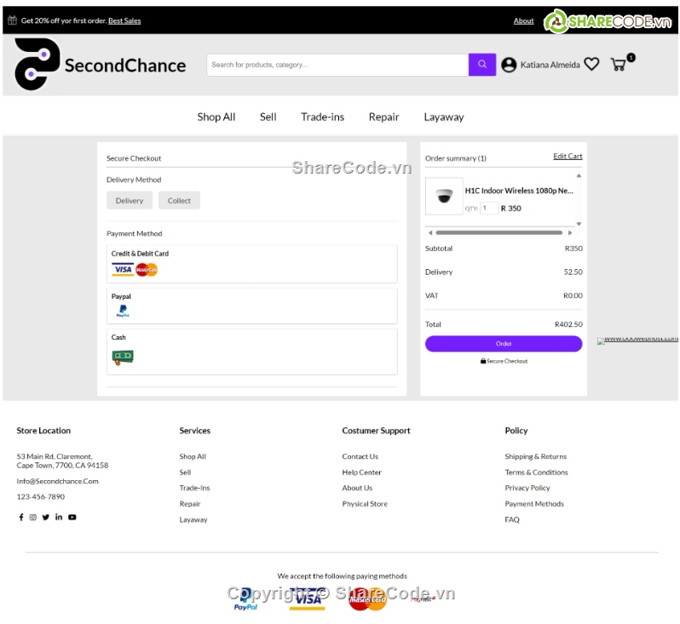Open the Facebook social icon
Screen dimensions: 680x624
(x=20, y=517)
